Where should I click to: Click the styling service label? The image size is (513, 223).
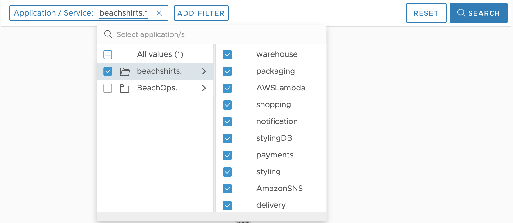pyautogui.click(x=269, y=172)
